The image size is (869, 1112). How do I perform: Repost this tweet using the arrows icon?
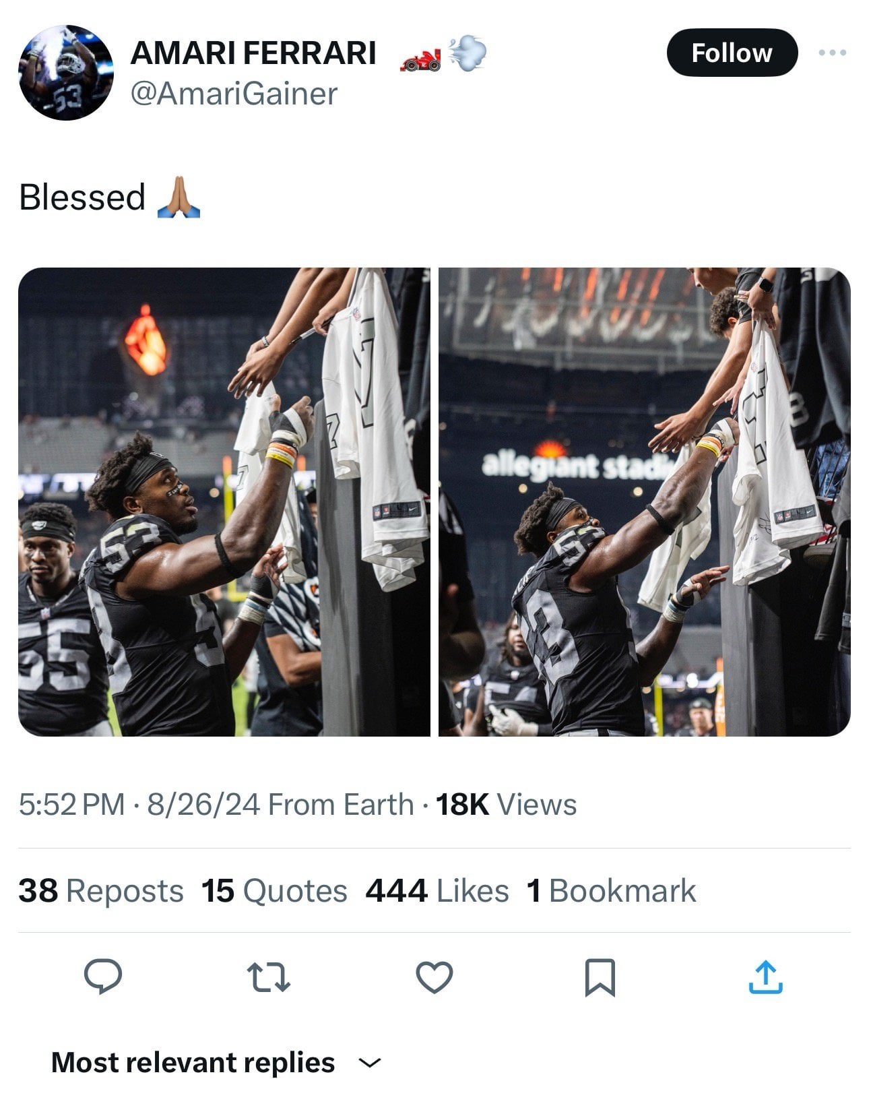click(268, 977)
